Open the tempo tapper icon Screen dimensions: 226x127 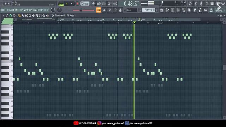pos(200,10)
